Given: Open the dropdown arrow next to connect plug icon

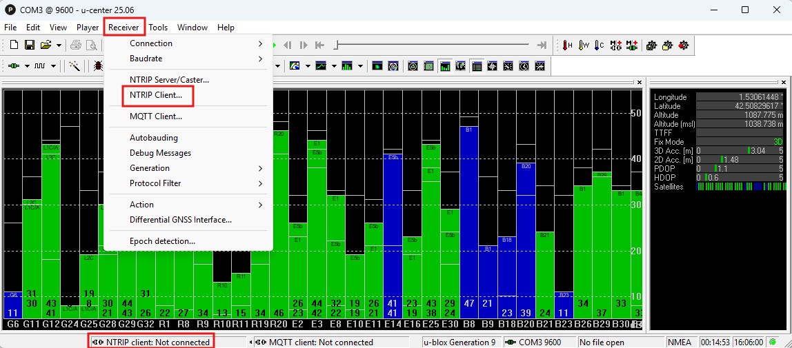Looking at the screenshot, I should (27, 66).
